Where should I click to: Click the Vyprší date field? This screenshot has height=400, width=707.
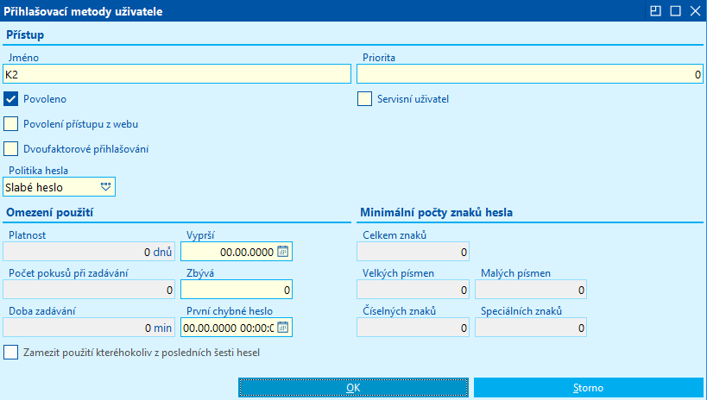coord(237,252)
